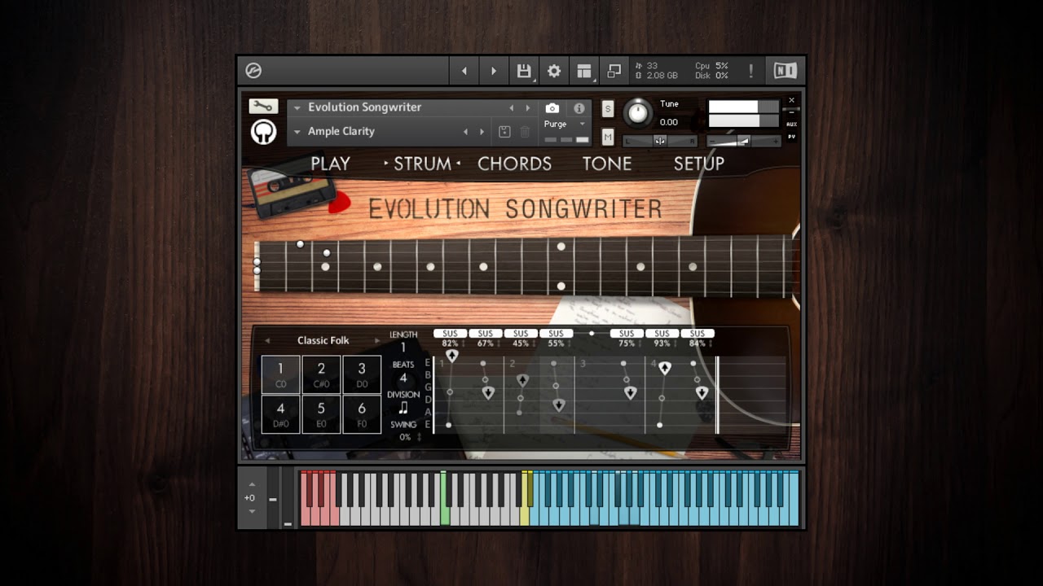The height and width of the screenshot is (586, 1043).
Task: Open the workspace layout menu
Action: tap(584, 71)
